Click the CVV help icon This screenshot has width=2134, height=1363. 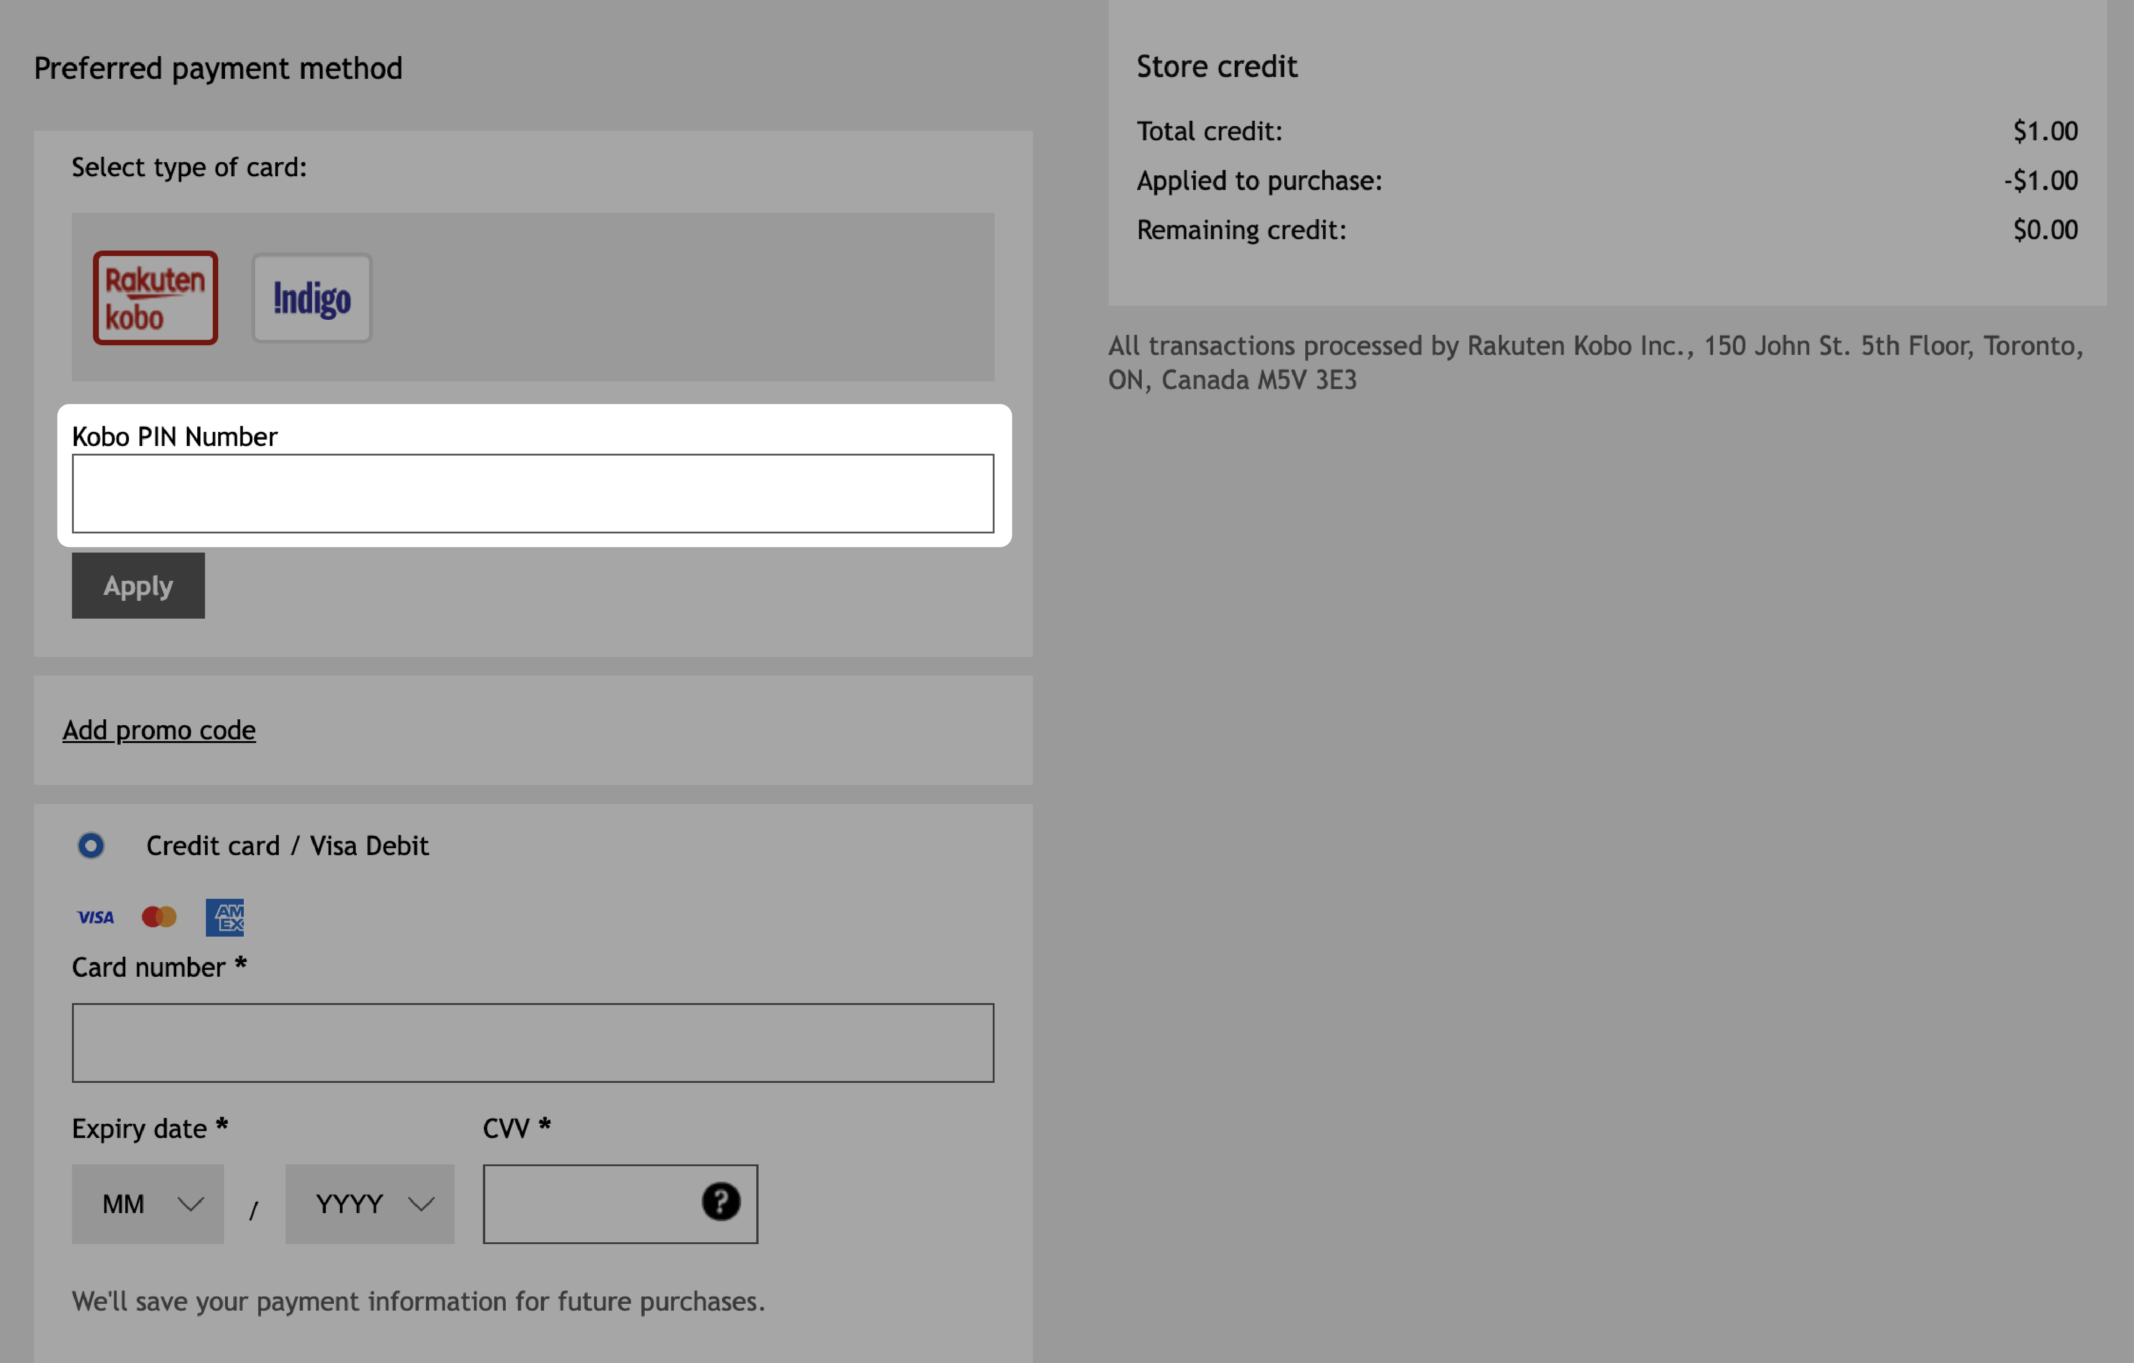click(x=720, y=1201)
